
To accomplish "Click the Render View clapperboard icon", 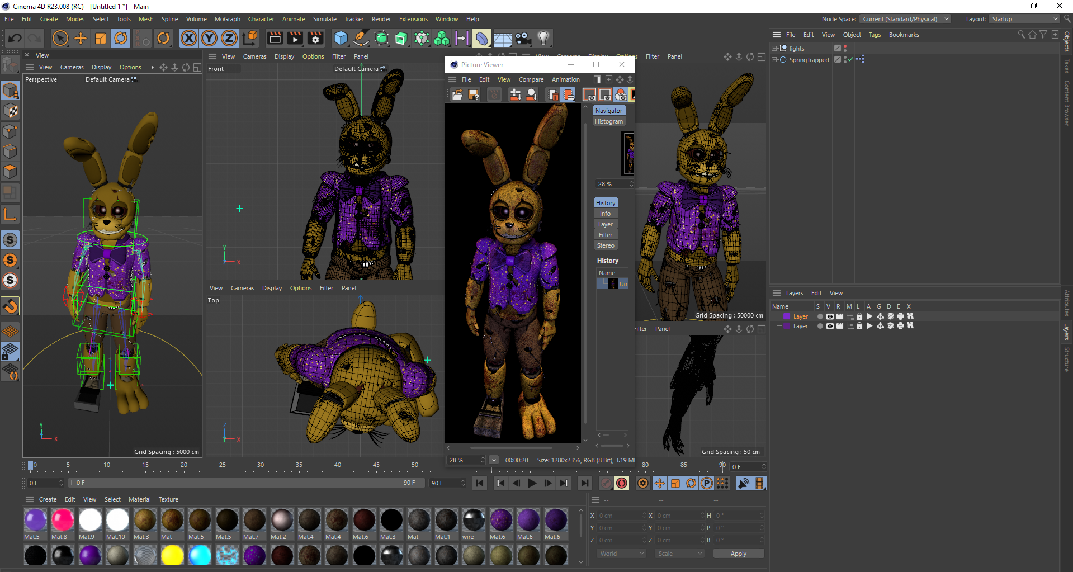I will point(275,38).
